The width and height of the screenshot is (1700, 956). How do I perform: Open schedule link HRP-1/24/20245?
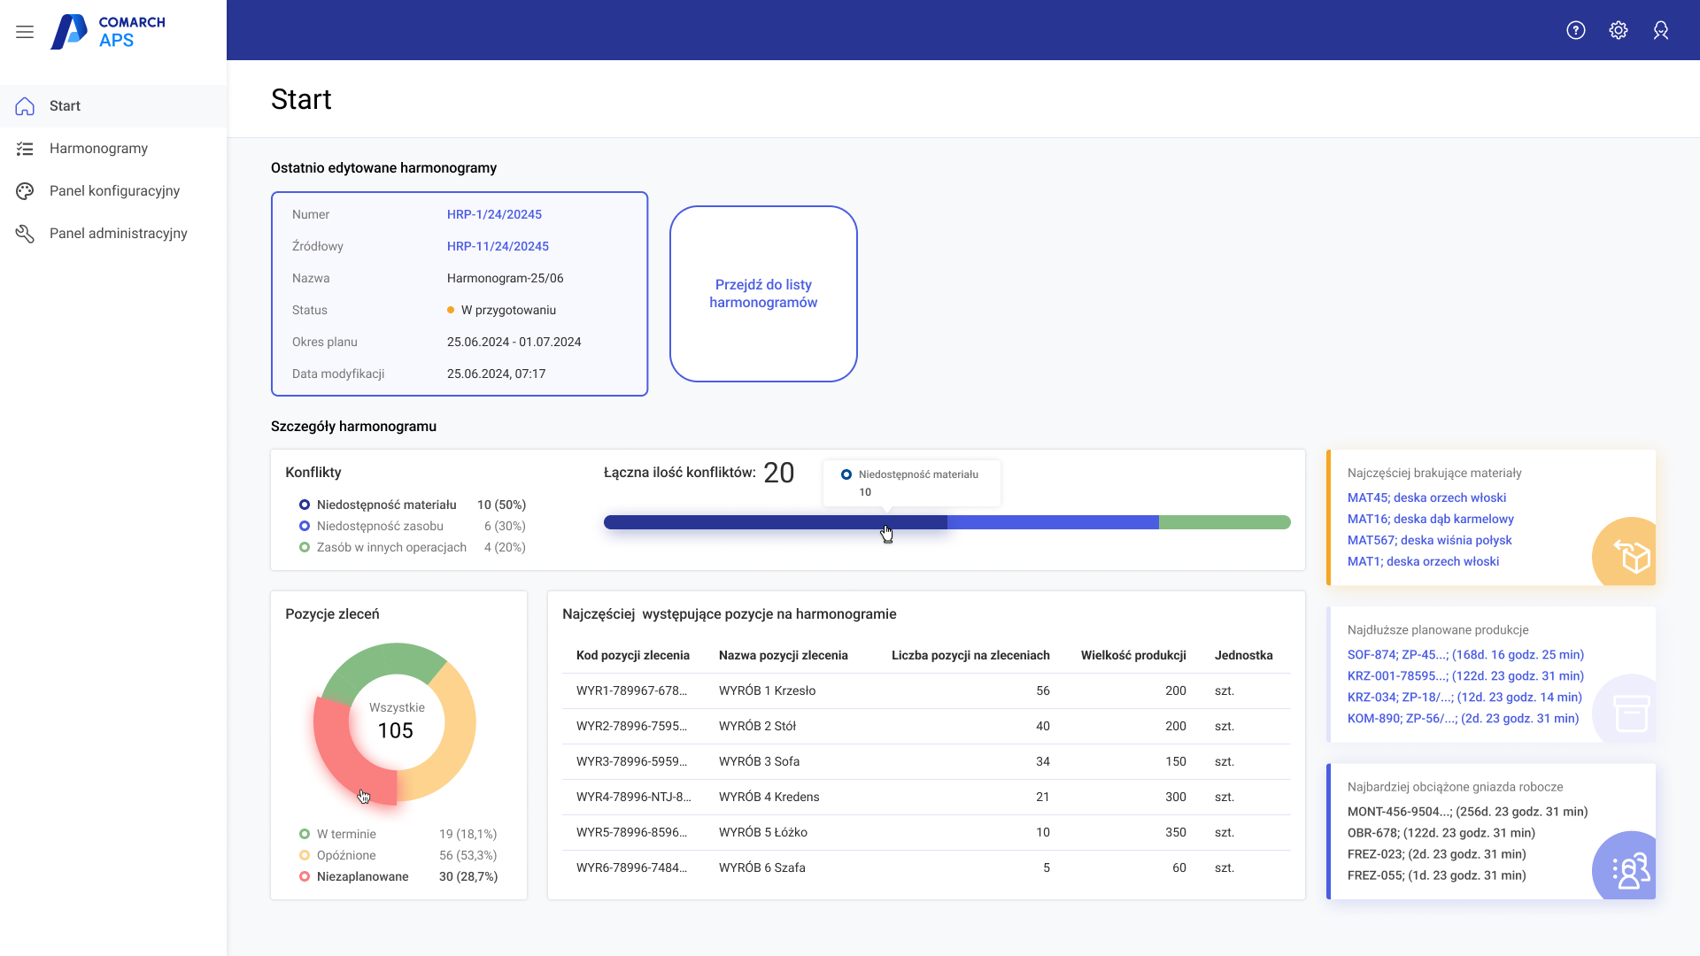pos(494,214)
